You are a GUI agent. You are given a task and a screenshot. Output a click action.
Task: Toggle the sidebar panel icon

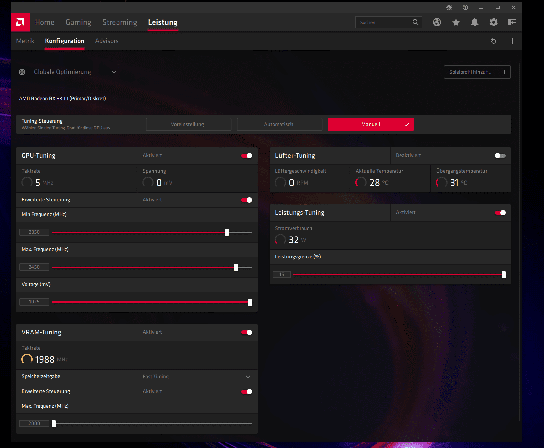[512, 22]
